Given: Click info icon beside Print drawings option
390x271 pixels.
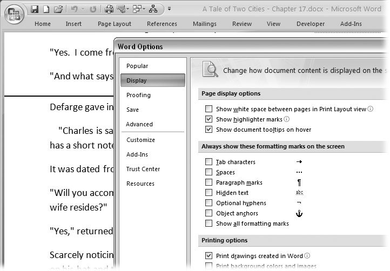Looking at the screenshot, I should [307, 256].
